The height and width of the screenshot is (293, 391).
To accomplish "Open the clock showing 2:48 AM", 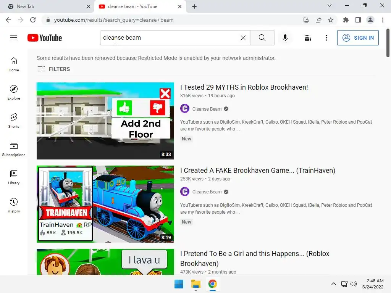I will click(373, 284).
